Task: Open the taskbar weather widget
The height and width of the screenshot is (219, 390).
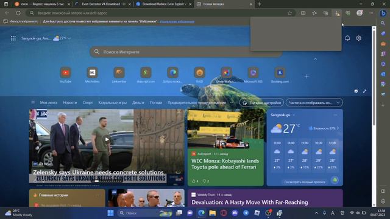Action: click(19, 213)
